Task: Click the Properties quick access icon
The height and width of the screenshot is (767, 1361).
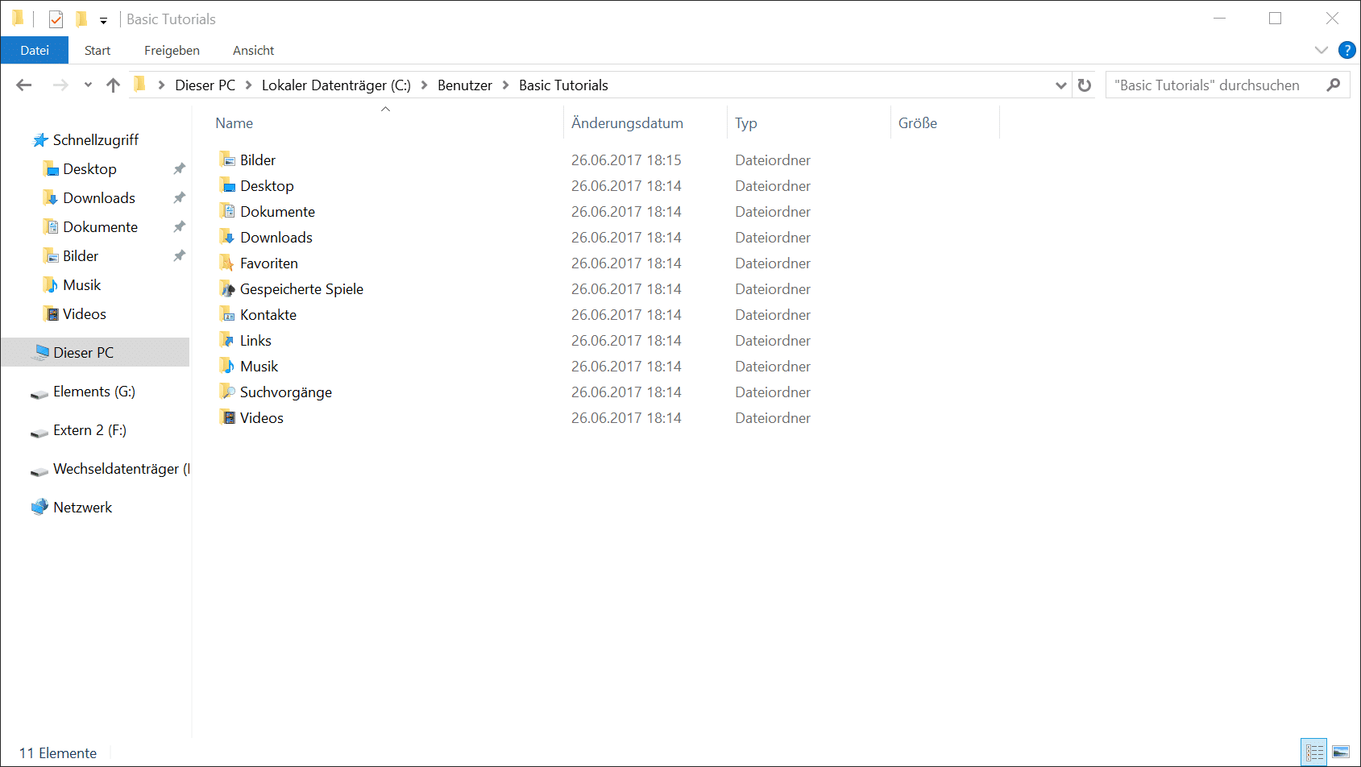Action: [x=56, y=19]
